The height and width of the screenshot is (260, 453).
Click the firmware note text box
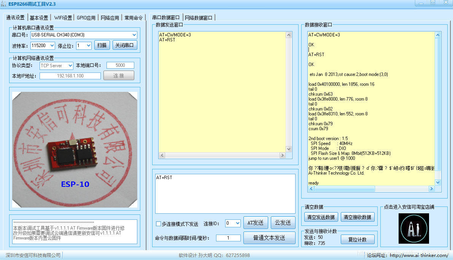[x=75, y=231]
